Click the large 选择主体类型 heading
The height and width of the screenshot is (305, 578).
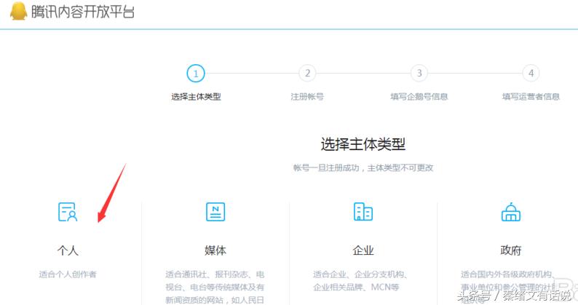point(363,144)
